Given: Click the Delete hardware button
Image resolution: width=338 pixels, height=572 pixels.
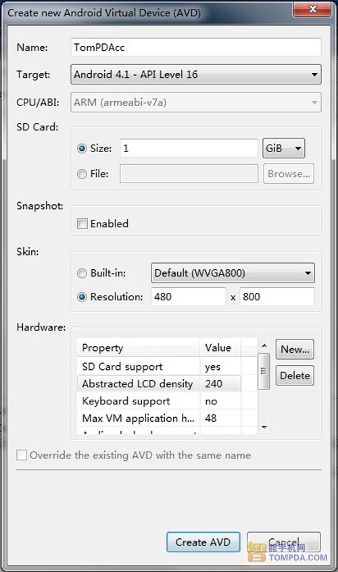Looking at the screenshot, I should (295, 376).
